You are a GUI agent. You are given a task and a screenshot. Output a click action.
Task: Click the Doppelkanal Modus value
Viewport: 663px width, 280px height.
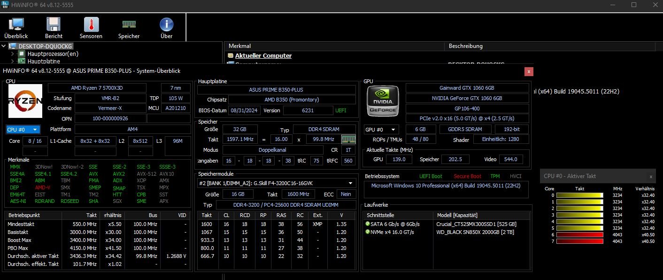click(272, 150)
